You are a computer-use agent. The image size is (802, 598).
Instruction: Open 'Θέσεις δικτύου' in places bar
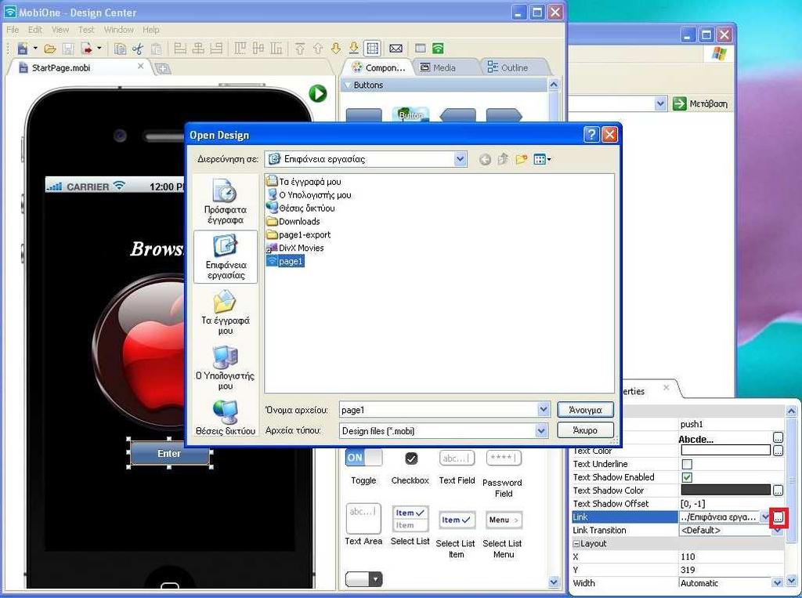pyautogui.click(x=225, y=418)
